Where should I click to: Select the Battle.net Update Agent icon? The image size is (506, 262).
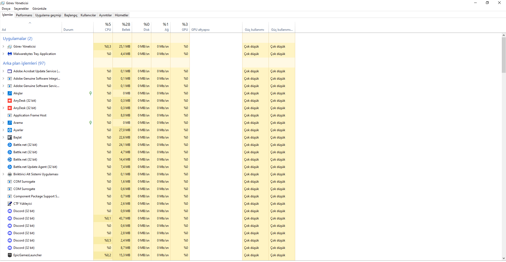(10, 167)
